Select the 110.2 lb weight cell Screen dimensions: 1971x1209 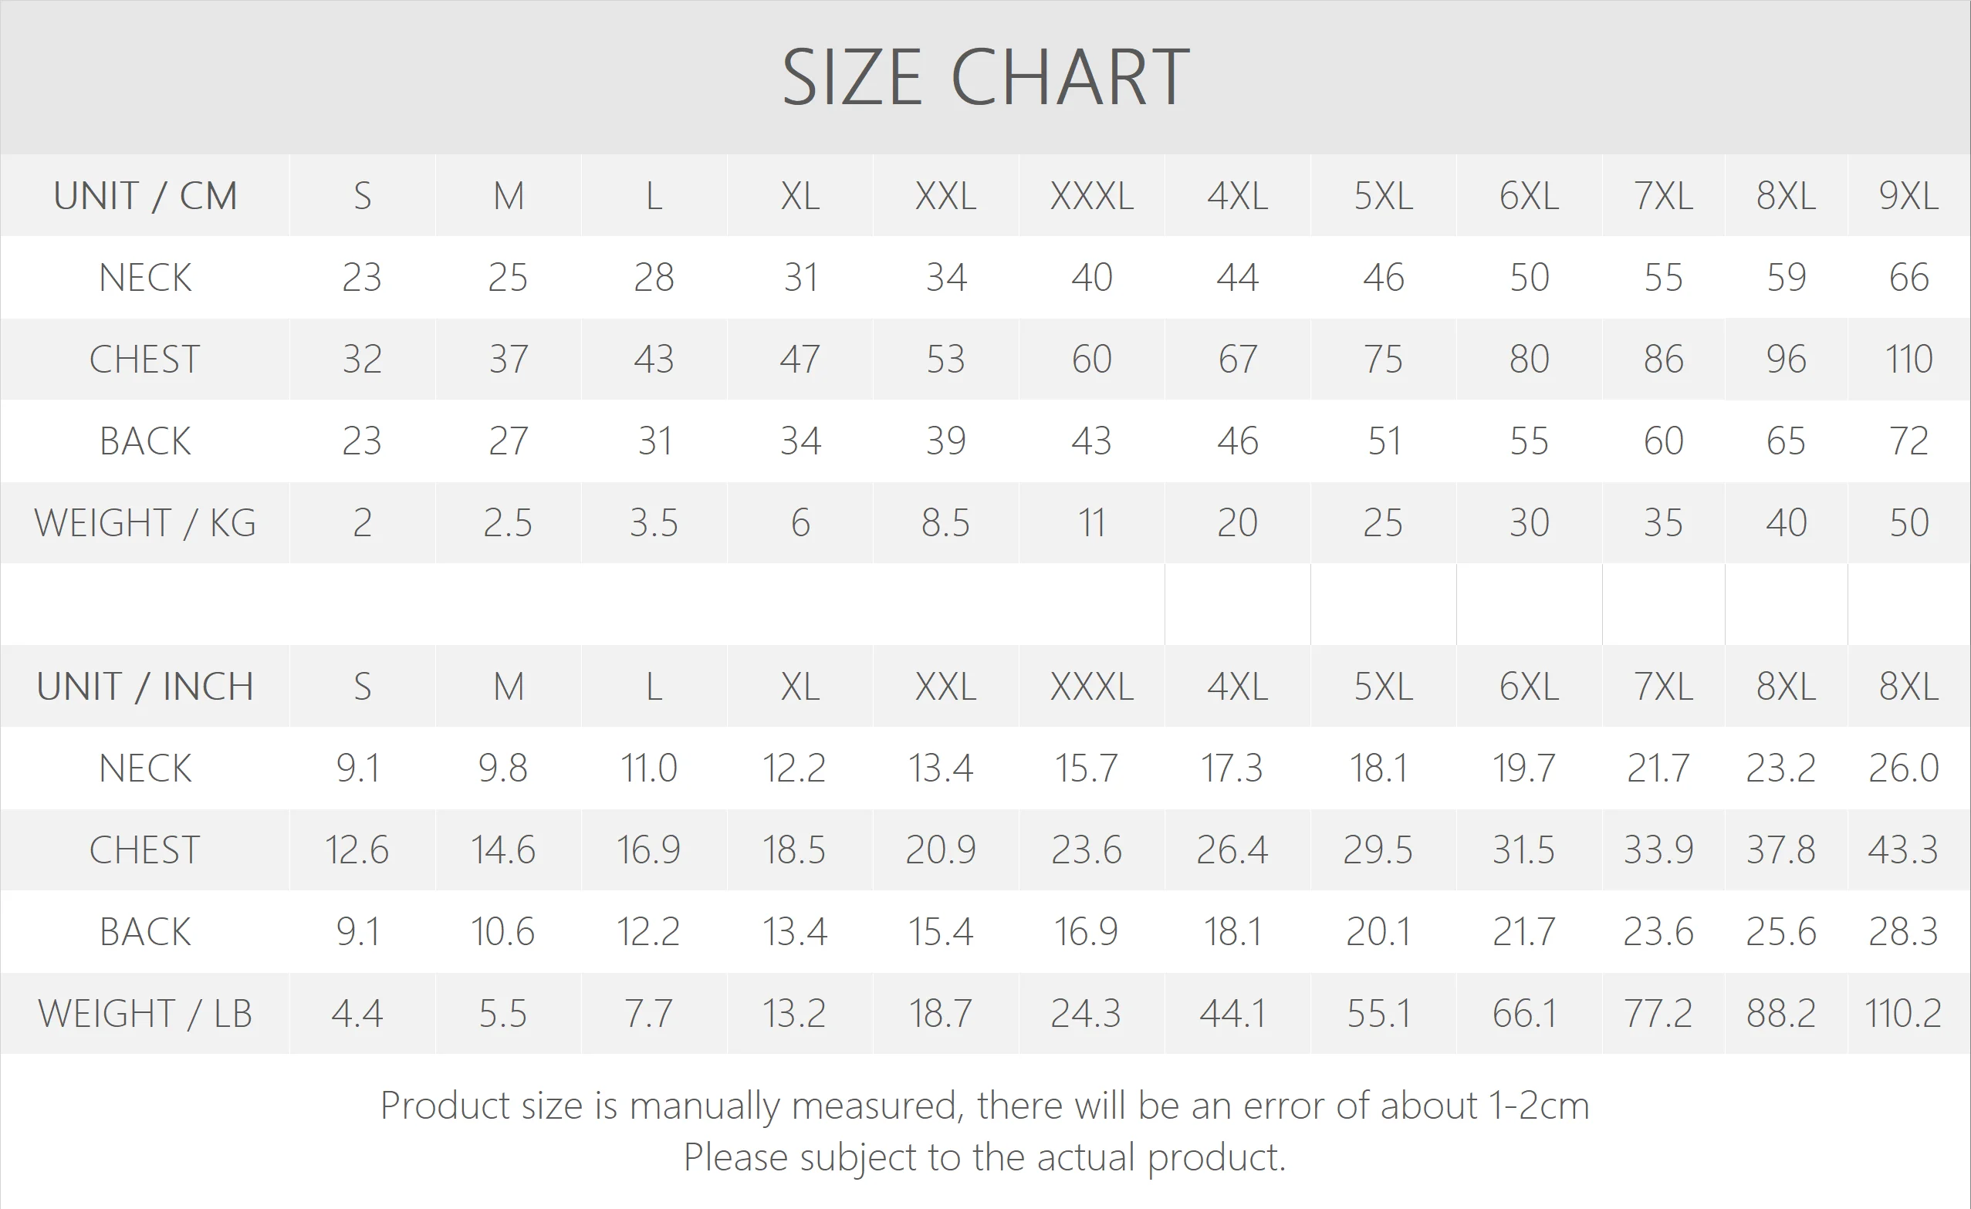1903,1013
